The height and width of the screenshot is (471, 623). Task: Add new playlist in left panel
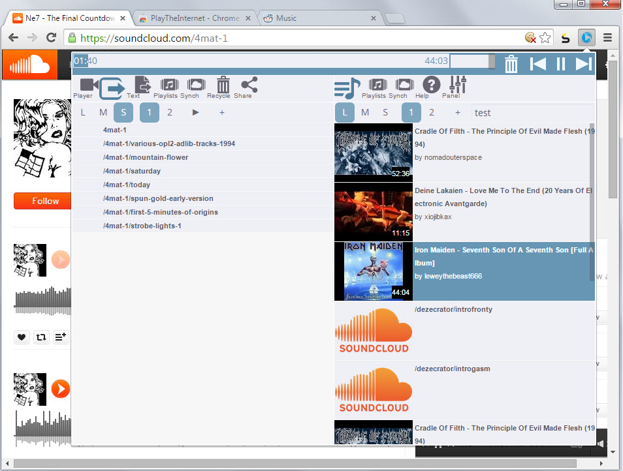point(222,113)
